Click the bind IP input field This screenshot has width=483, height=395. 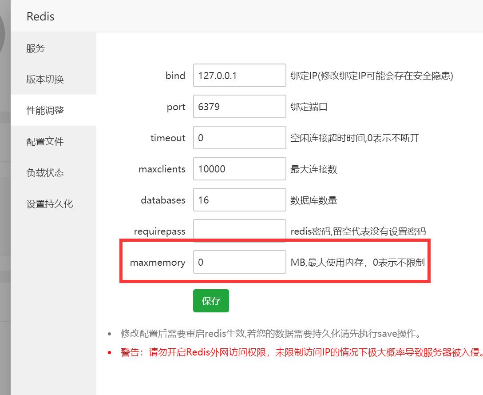pos(240,76)
